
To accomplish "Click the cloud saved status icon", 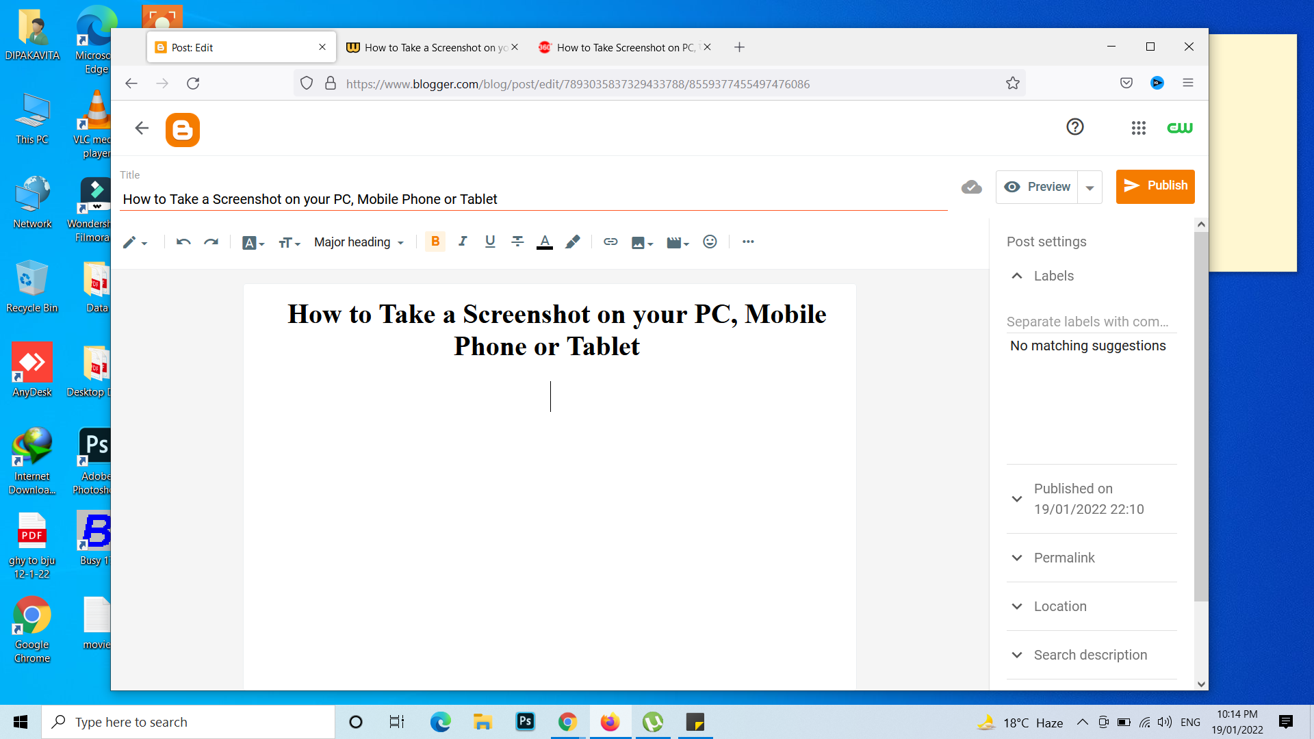I will coord(971,187).
